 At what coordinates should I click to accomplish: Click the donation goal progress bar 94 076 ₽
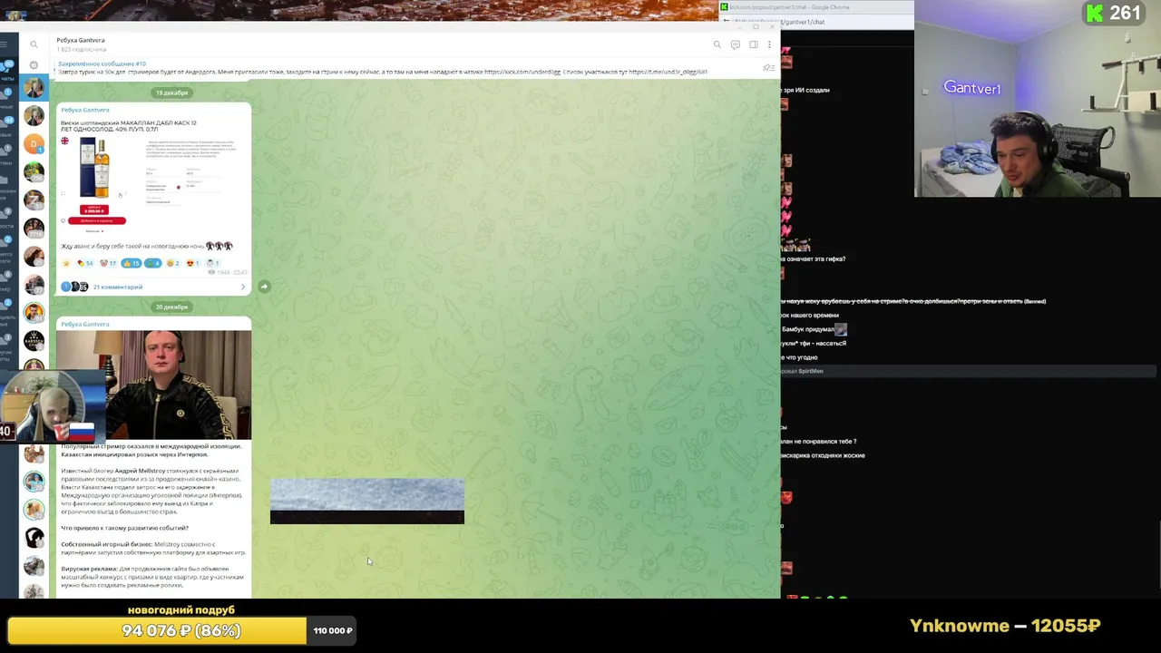[x=157, y=630]
